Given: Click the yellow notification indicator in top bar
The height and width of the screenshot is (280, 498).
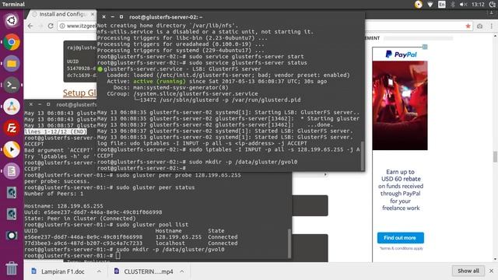Looking at the screenshot, I should (x=419, y=4).
